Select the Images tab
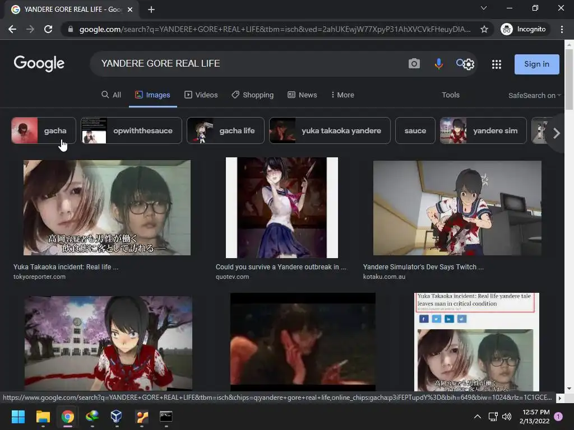The image size is (574, 430). 152,95
